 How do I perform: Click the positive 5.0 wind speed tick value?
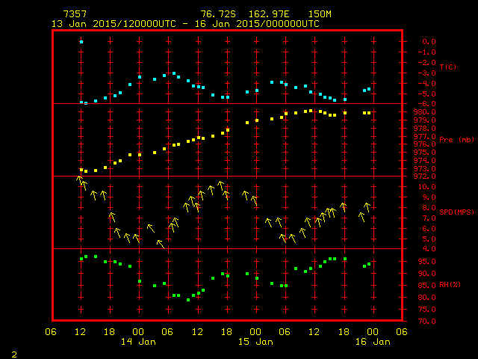[x=429, y=239]
